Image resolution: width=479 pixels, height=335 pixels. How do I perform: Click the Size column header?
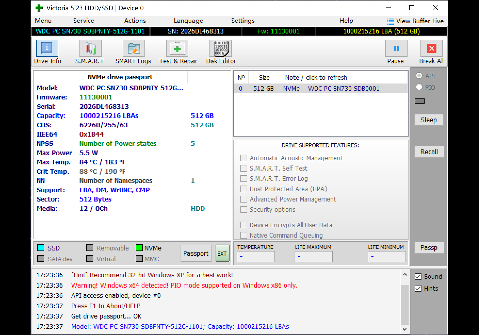[264, 78]
